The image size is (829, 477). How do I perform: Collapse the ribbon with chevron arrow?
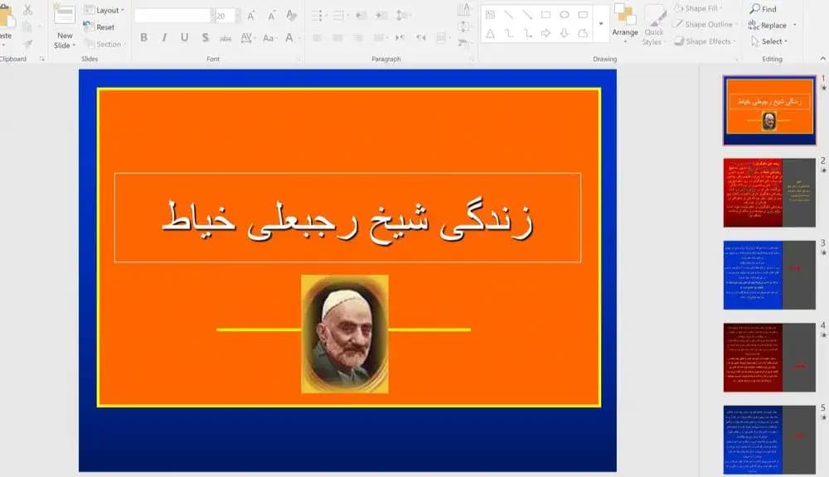pyautogui.click(x=822, y=59)
